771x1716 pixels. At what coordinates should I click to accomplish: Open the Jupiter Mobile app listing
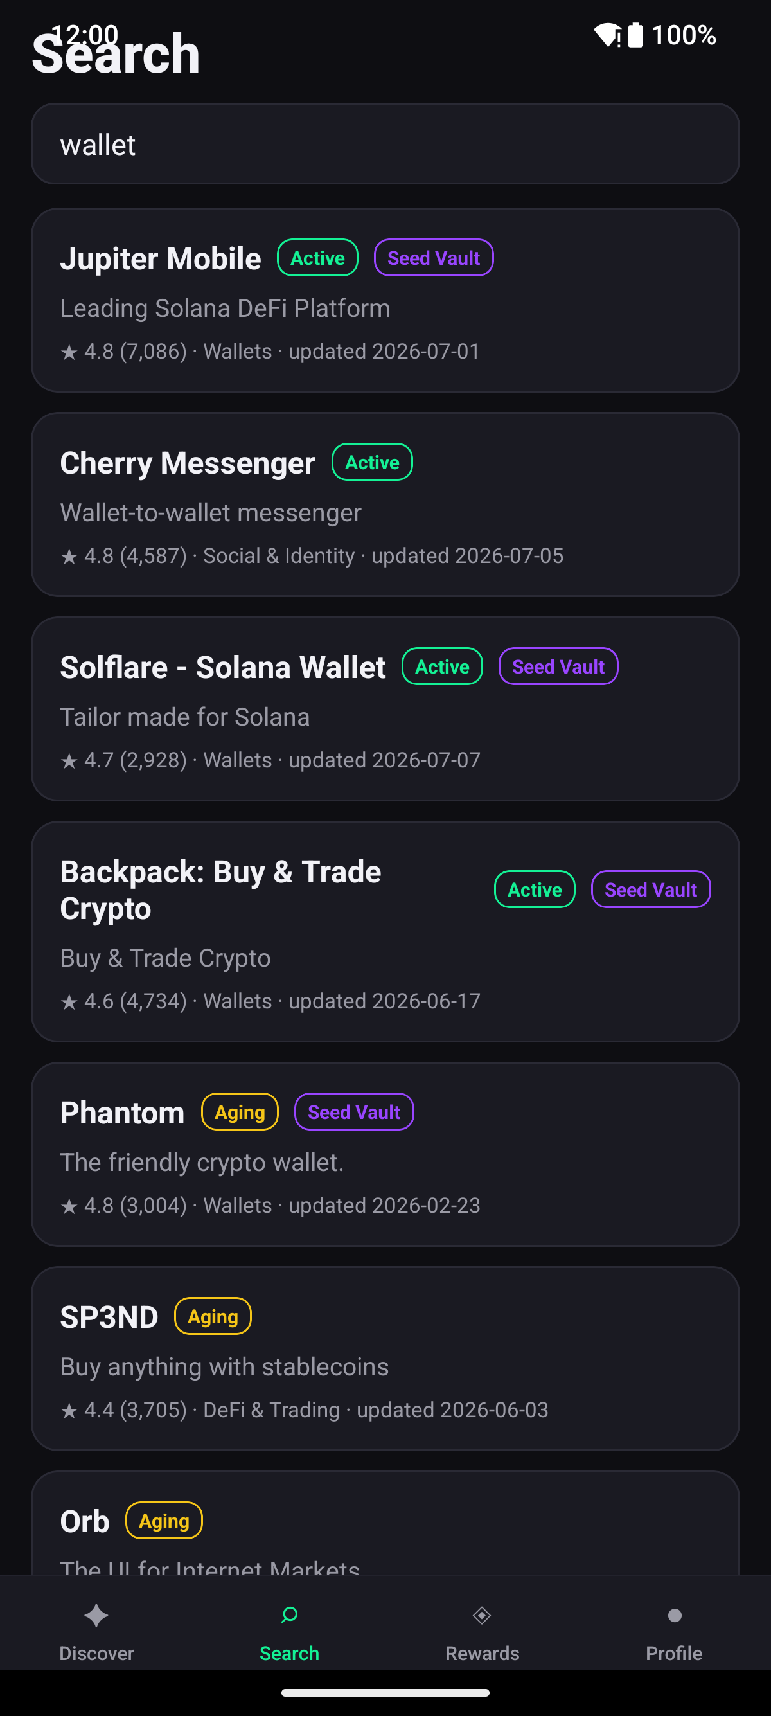(385, 300)
